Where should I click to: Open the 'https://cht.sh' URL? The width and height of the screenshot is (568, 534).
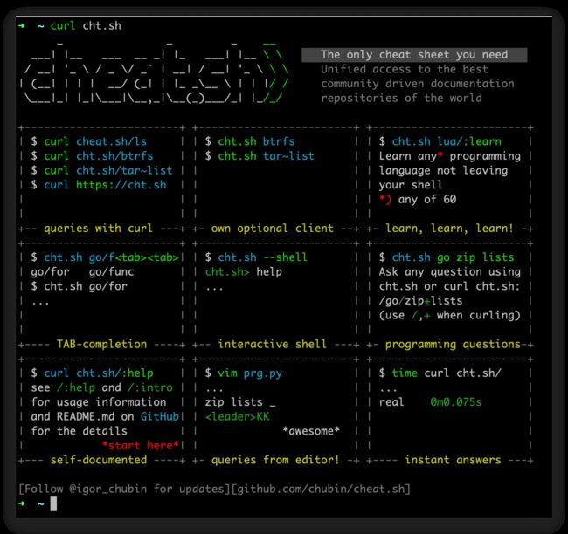121,185
